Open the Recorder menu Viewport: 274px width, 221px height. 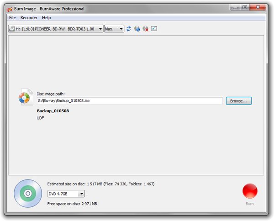click(x=29, y=18)
